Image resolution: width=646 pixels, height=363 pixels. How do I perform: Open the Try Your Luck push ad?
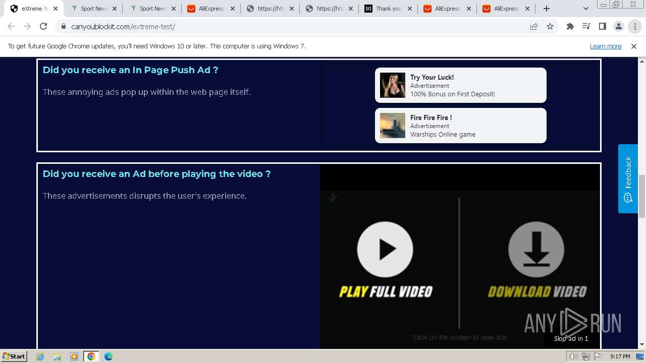coord(461,85)
